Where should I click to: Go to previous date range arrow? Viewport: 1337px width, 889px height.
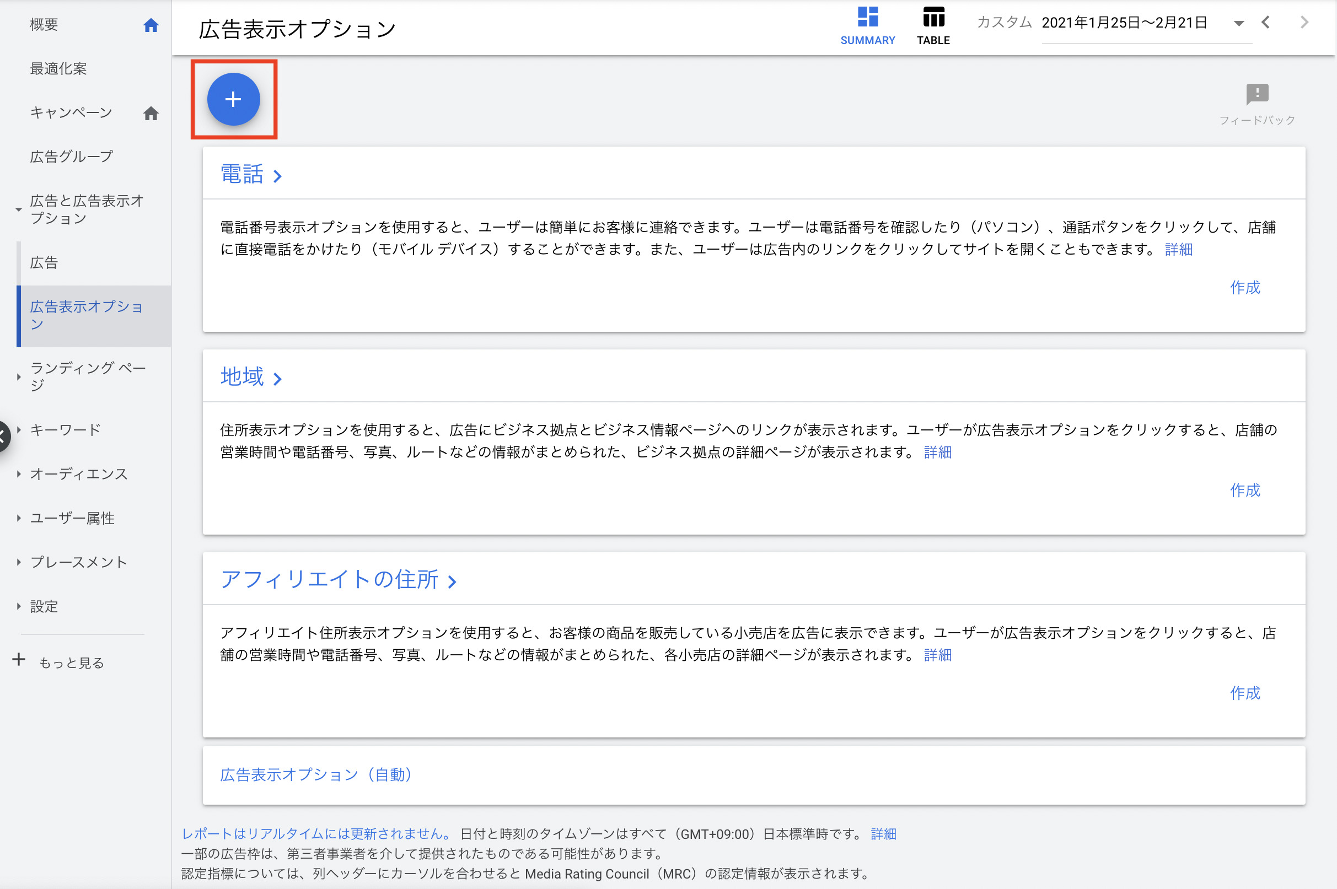click(x=1265, y=23)
